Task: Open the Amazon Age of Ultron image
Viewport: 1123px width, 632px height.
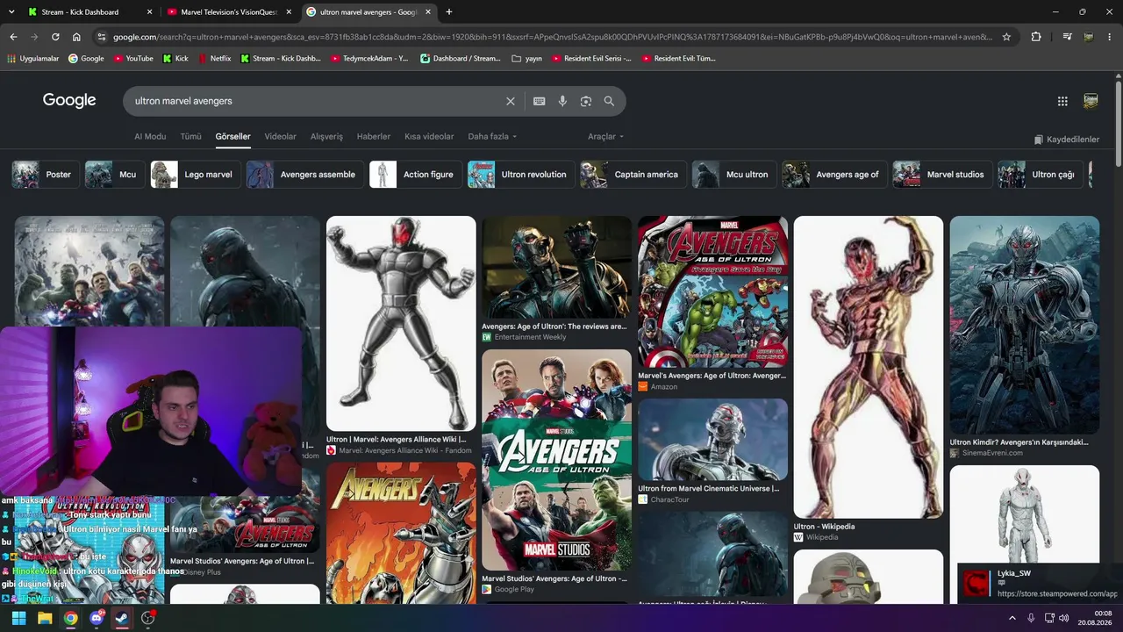Action: pyautogui.click(x=712, y=291)
